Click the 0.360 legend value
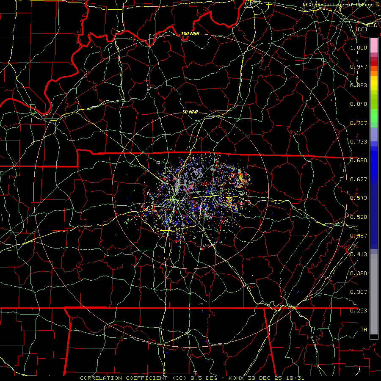Screen dimensions: 381x381 [359, 273]
